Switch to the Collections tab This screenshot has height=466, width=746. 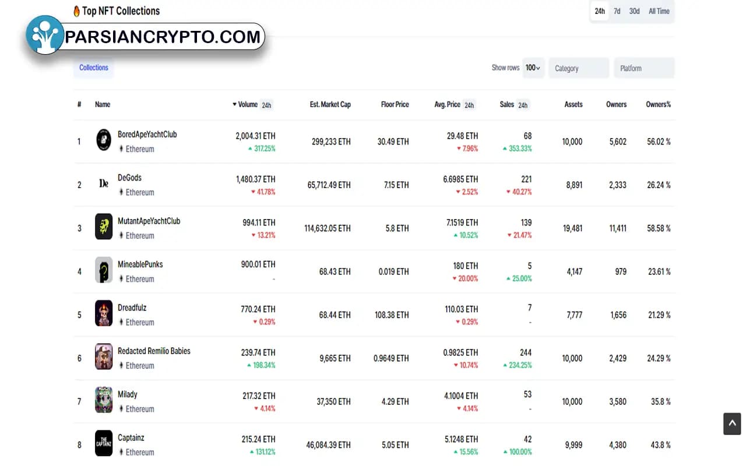(x=94, y=68)
